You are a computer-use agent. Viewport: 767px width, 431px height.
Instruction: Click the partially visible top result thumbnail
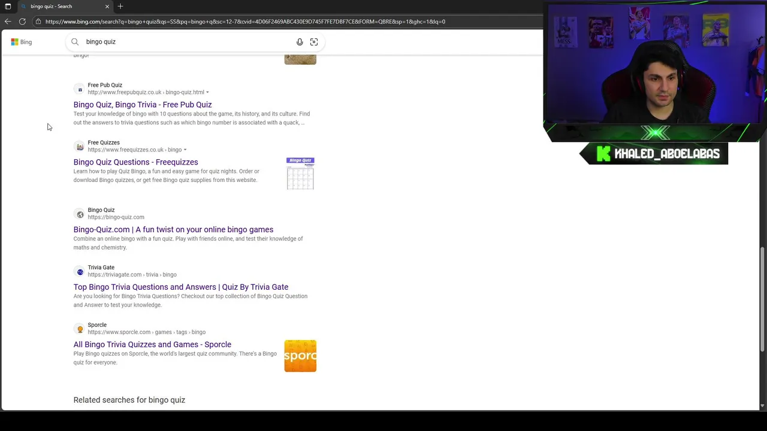coord(300,59)
